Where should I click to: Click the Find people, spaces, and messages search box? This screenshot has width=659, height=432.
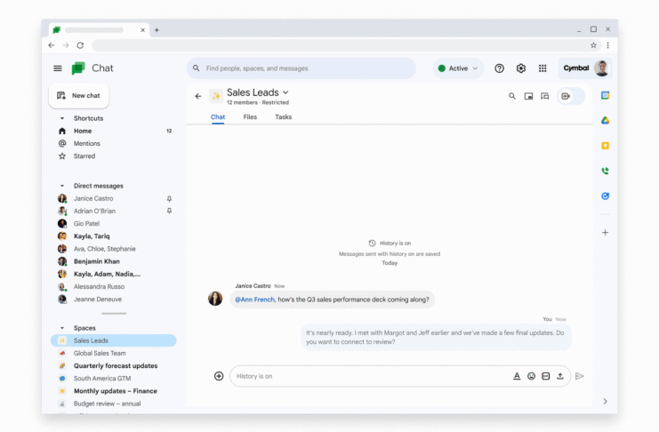[x=301, y=68]
